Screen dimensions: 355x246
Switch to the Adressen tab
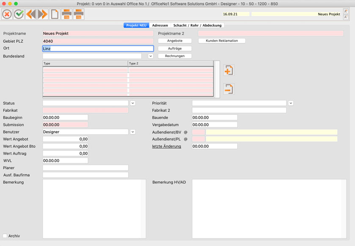pos(160,25)
